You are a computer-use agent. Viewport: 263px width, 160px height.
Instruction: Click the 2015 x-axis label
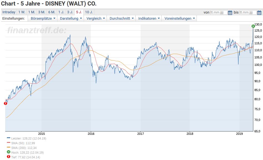(x=42, y=134)
